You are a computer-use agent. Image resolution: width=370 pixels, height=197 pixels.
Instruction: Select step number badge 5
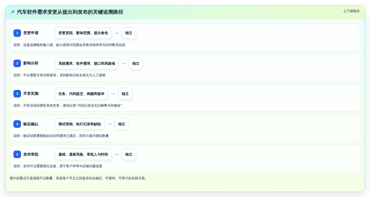tap(17, 154)
